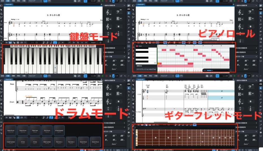Viewport: 263px width, 151px height.
Task: Select bass clef in keyboard-mode window's clef panel
Action: click(119, 11)
